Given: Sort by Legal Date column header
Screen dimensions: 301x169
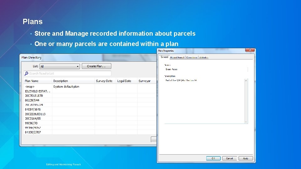Looking at the screenshot, I should (x=126, y=81).
